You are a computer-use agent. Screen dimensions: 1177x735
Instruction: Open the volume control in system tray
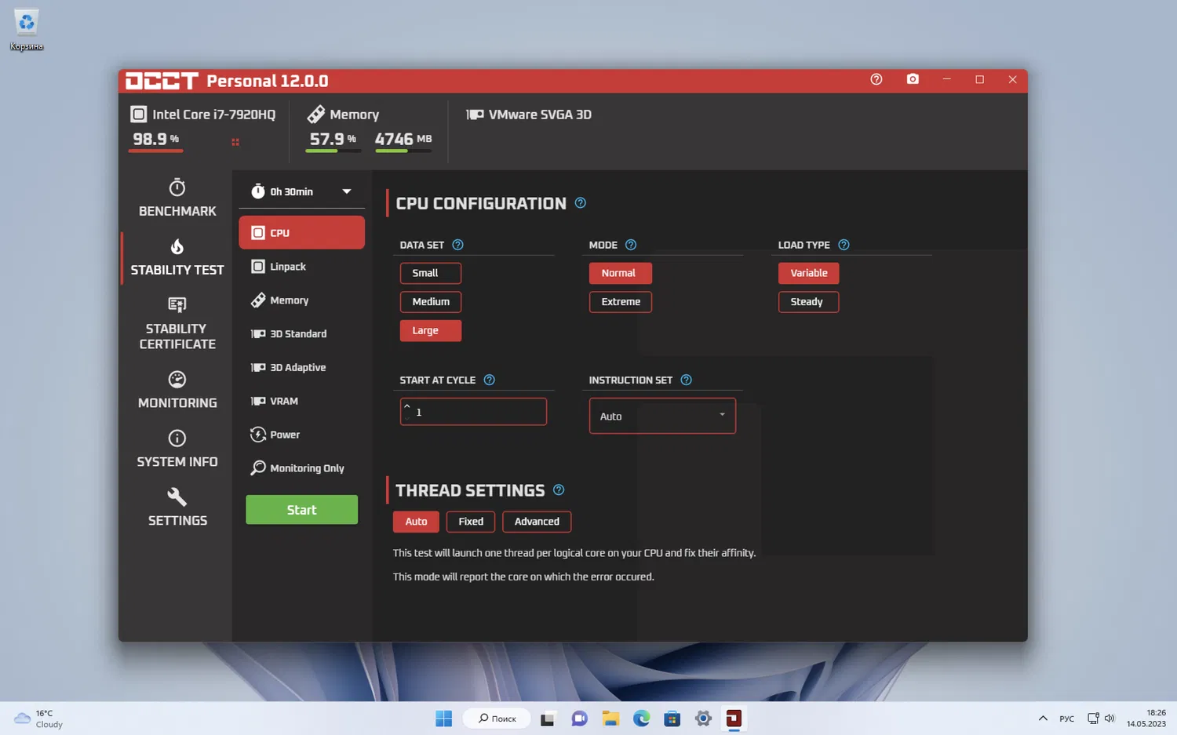click(1110, 719)
